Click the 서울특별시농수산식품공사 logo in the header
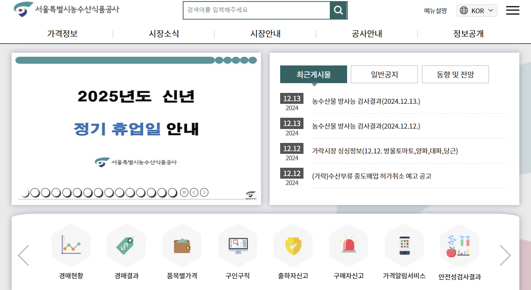The image size is (531, 290). pyautogui.click(x=67, y=9)
